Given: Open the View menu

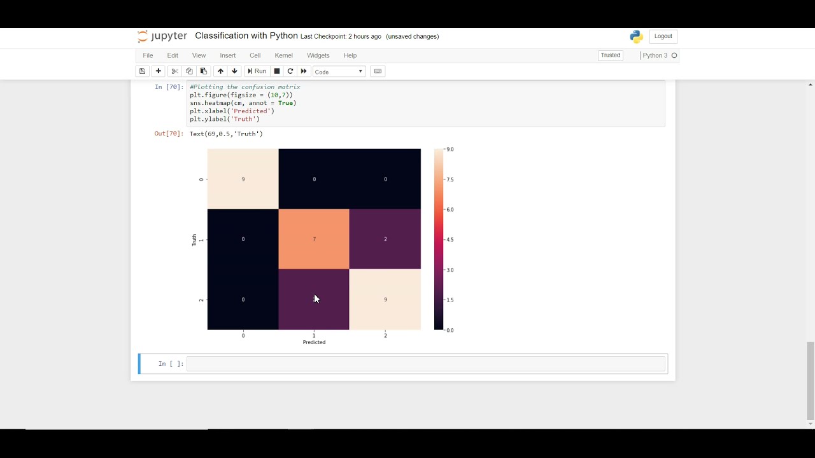Looking at the screenshot, I should tap(199, 55).
